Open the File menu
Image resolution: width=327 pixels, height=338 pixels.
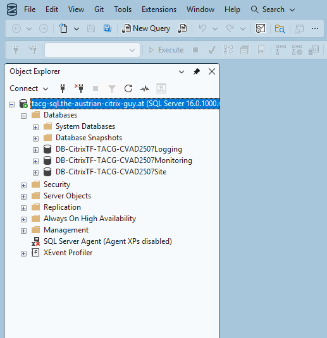coord(30,9)
